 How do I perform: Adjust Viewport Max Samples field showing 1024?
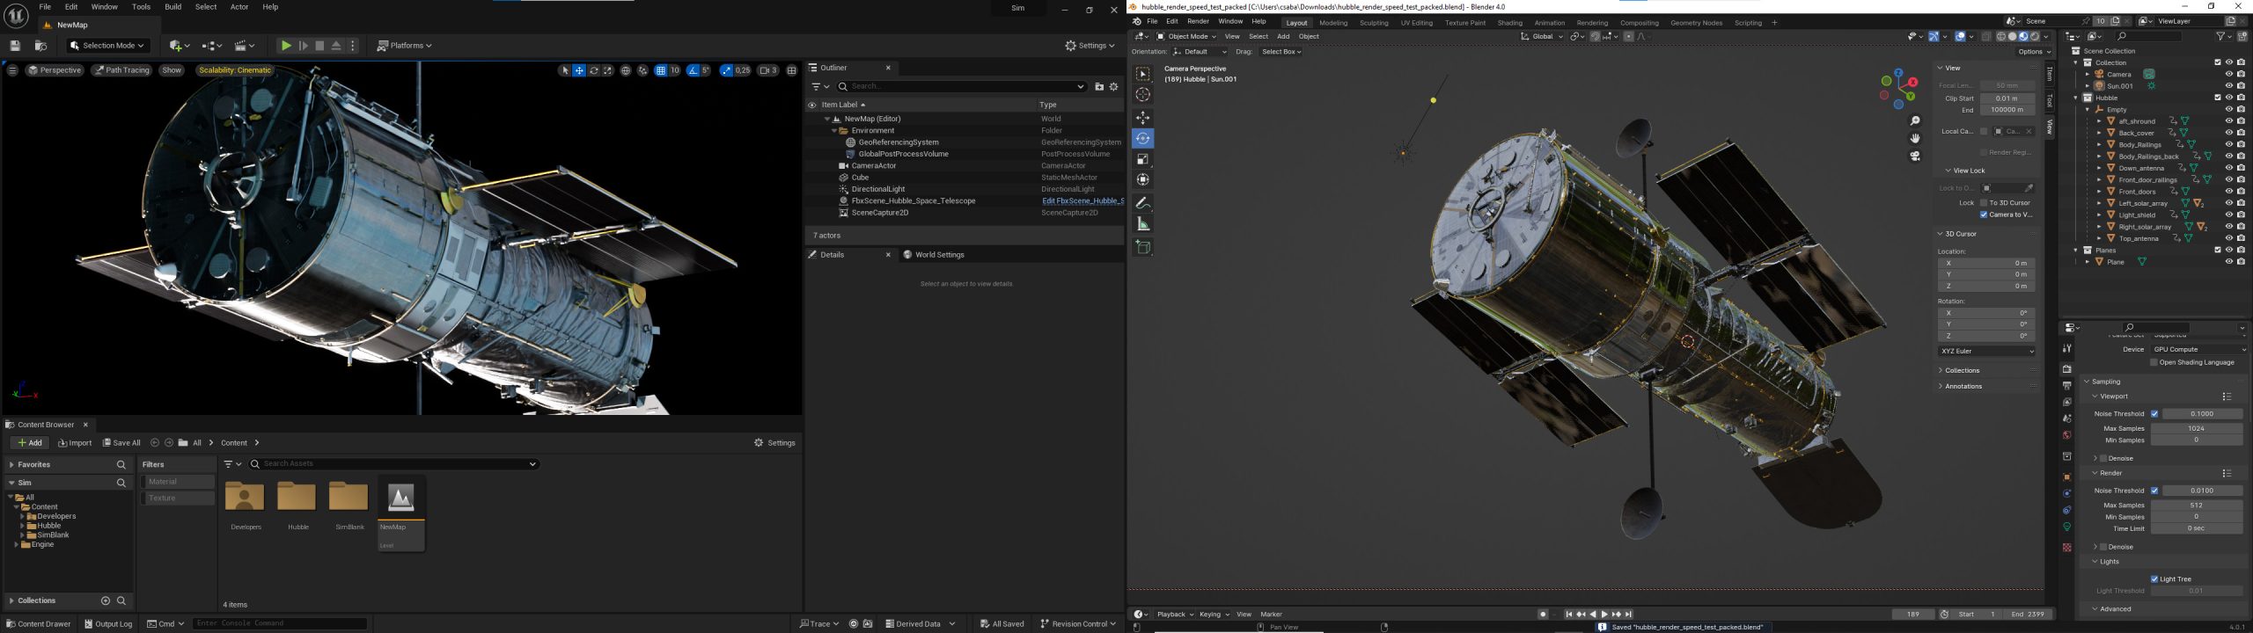[2197, 429]
